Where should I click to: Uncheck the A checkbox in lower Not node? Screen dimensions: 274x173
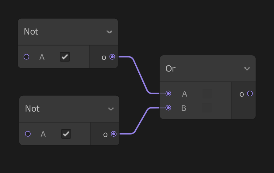pos(66,134)
